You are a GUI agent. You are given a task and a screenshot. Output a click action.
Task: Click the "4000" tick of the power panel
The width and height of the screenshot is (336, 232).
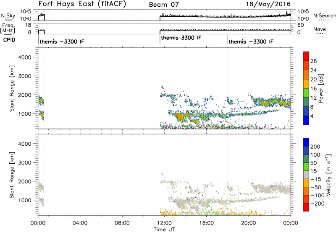pyautogui.click(x=25, y=57)
